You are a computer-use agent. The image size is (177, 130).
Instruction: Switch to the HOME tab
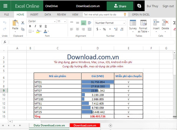(20, 14)
